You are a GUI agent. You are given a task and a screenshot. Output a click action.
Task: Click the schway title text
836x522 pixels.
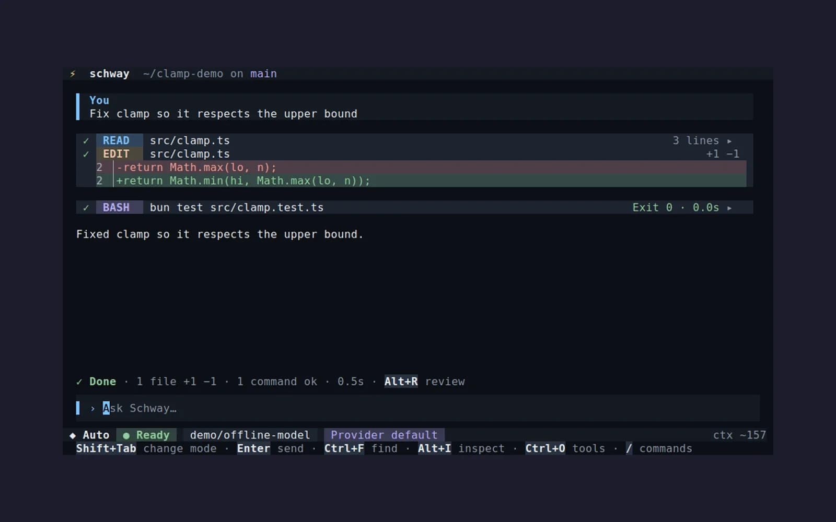109,74
